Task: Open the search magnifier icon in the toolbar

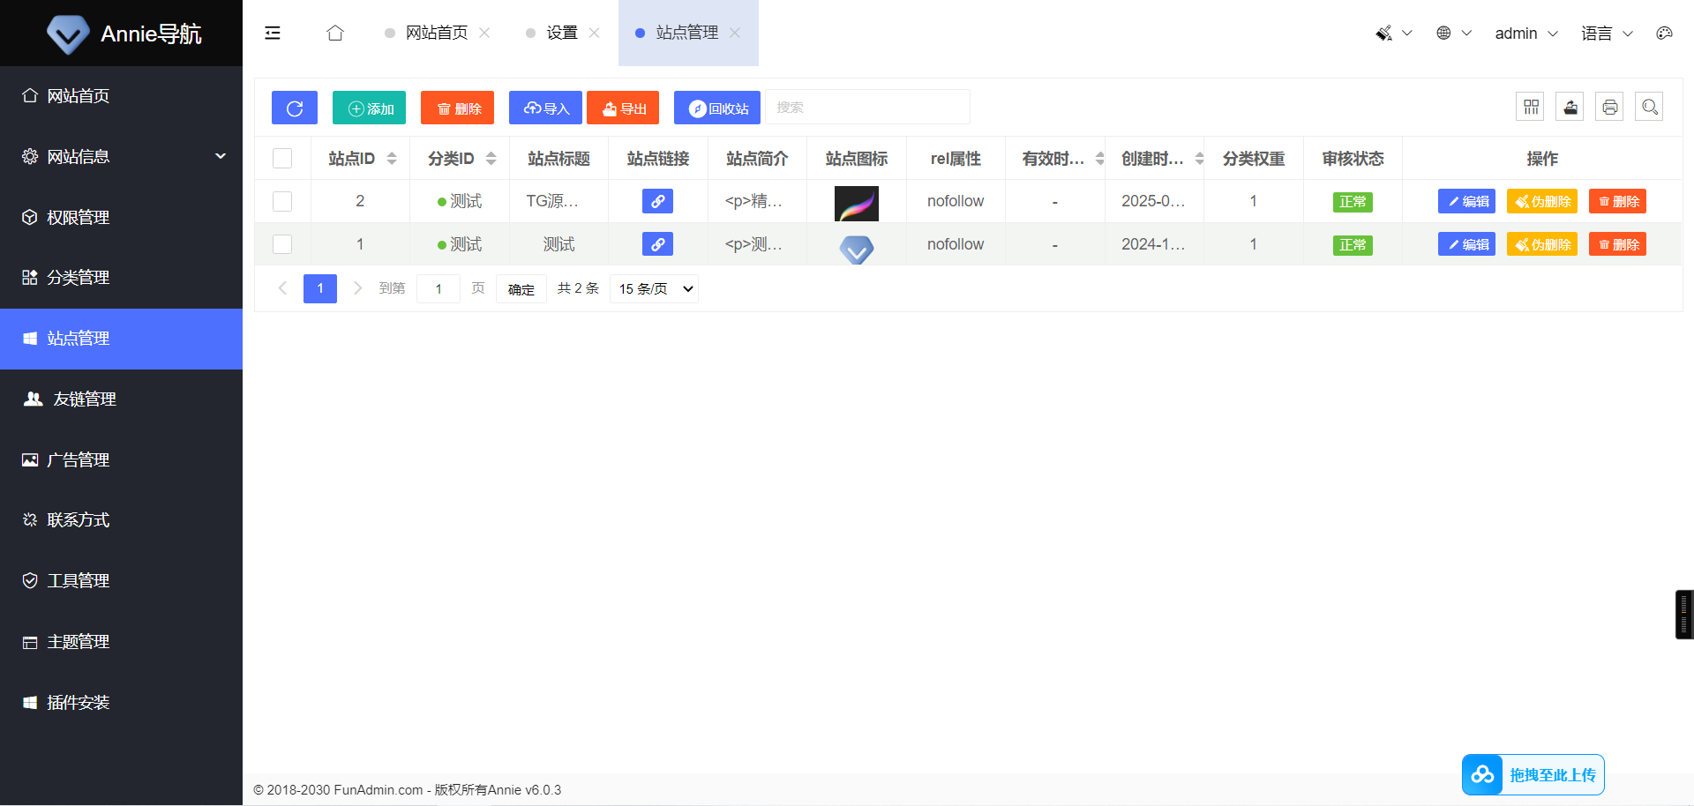Action: [1649, 107]
